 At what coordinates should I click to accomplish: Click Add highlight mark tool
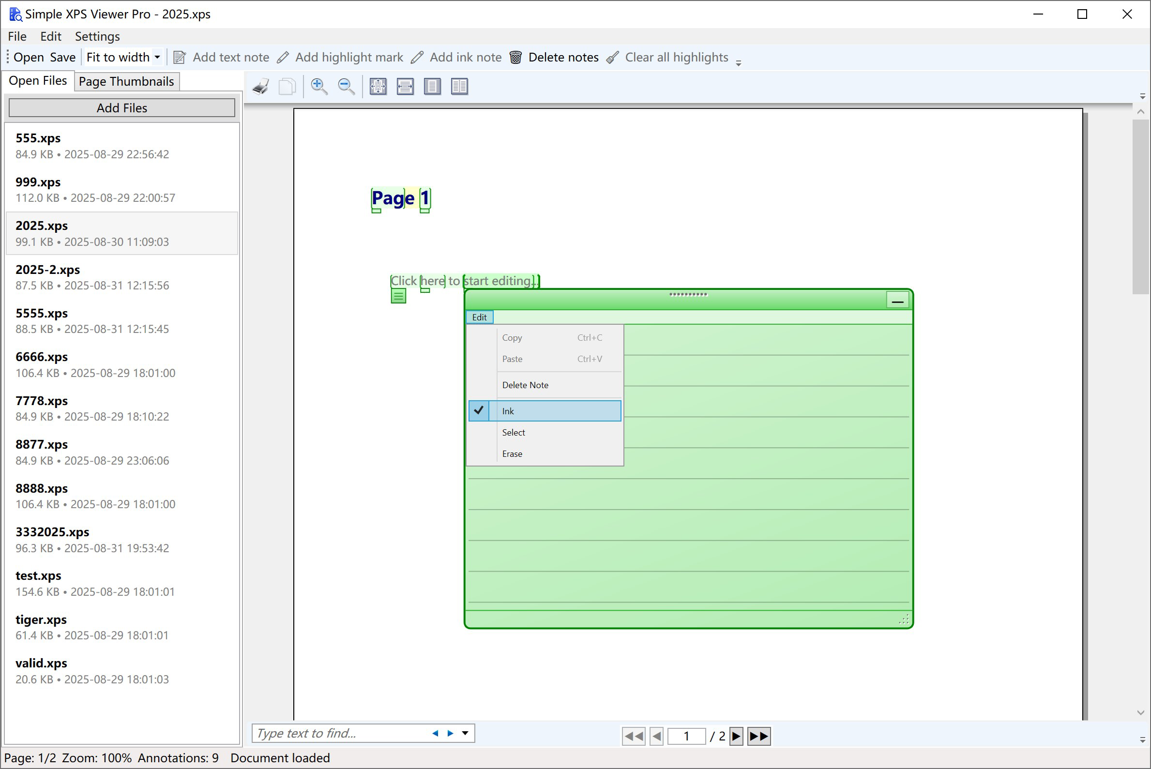click(x=340, y=58)
